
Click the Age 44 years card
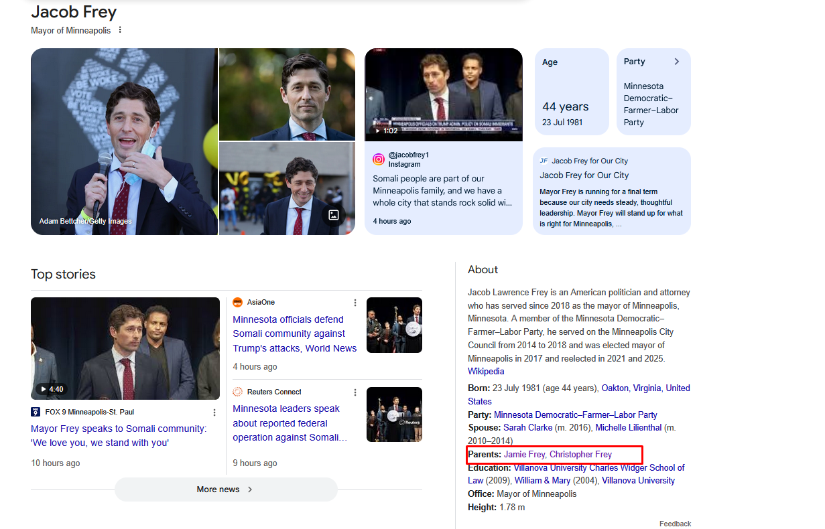tap(572, 92)
